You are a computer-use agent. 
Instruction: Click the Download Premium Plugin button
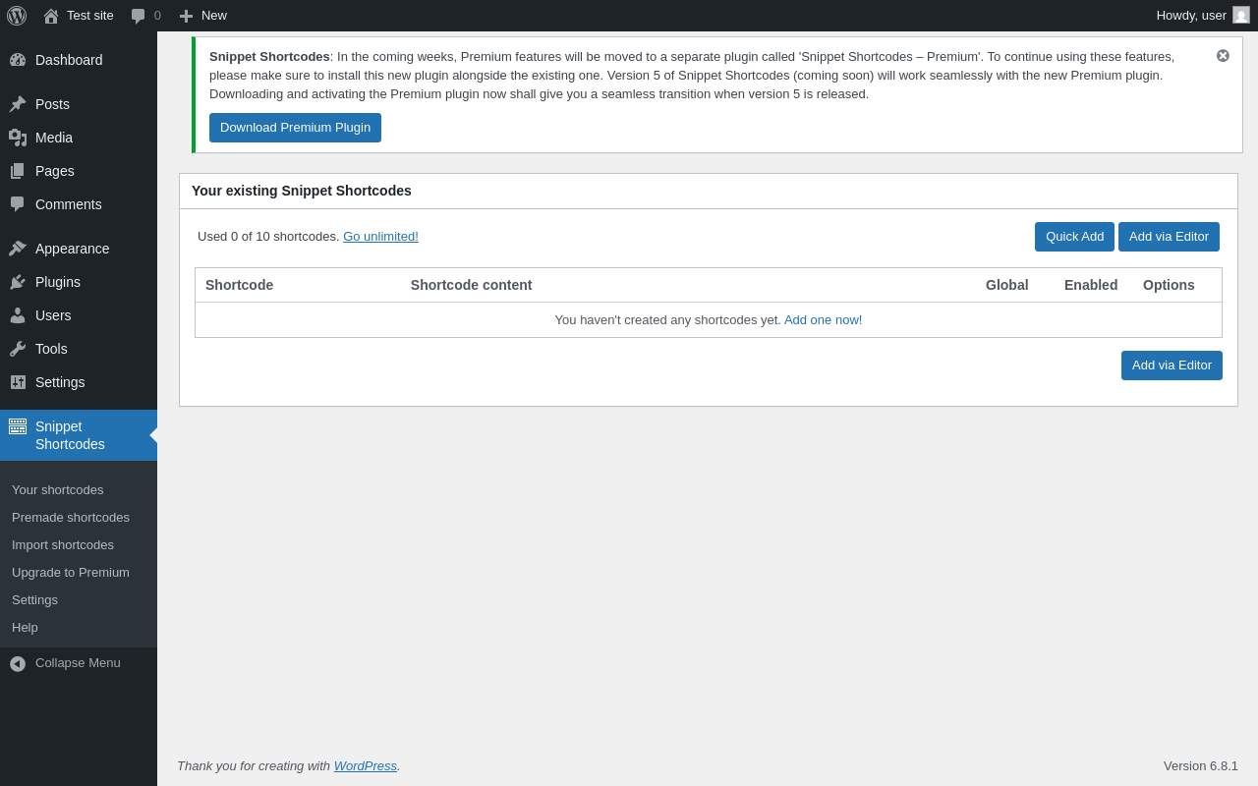point(295,128)
